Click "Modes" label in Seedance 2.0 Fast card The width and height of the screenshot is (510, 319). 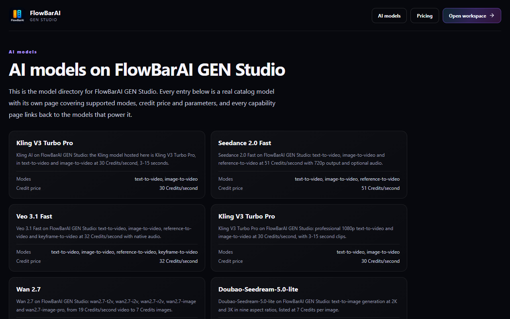pyautogui.click(x=226, y=179)
